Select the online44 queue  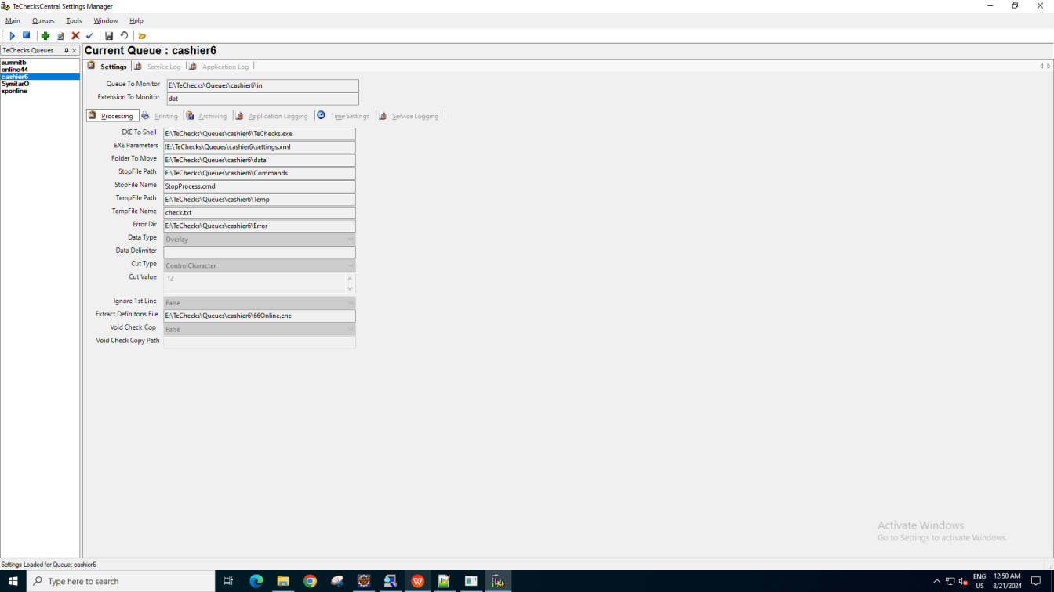pyautogui.click(x=39, y=70)
